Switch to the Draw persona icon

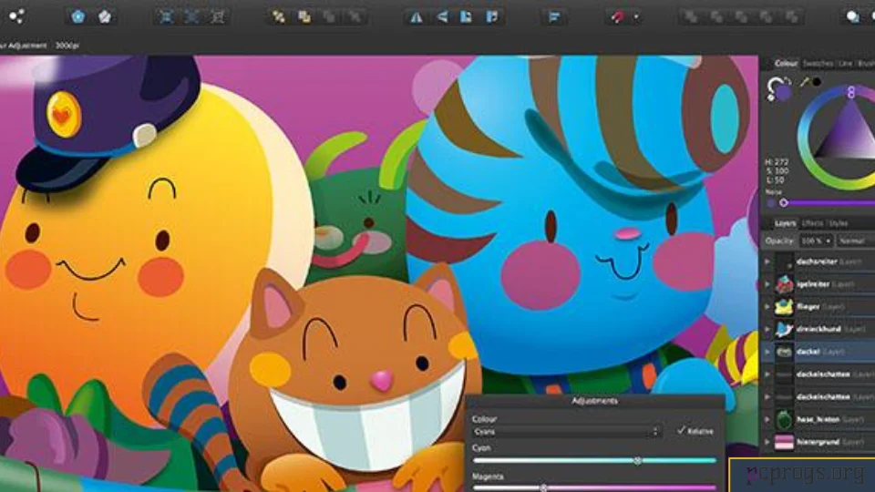click(78, 16)
